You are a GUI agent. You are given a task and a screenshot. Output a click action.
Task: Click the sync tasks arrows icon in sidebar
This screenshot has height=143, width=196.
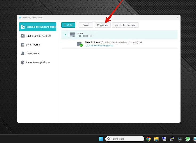[23, 27]
